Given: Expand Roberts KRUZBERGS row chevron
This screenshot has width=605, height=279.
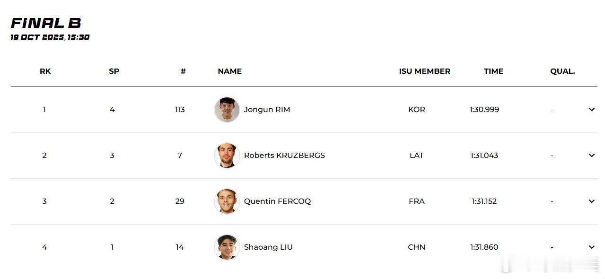Looking at the screenshot, I should point(591,156).
